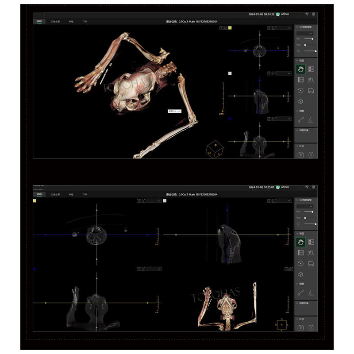Switch to the TMJ tab in top window

click(85, 21)
